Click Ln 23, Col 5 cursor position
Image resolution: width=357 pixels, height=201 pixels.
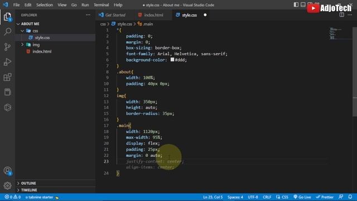pos(213,197)
